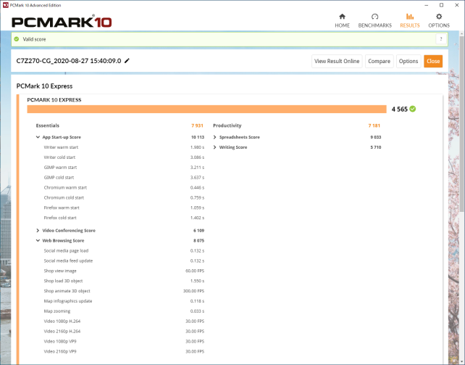Click the Video 2160p VP9 row

click(124, 351)
